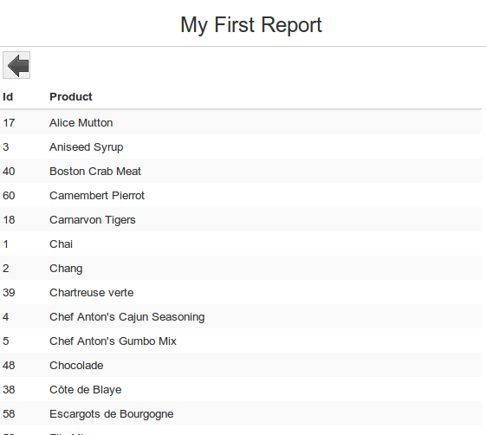486x435 pixels.
Task: Click Id cell with value 48
Action: (x=9, y=366)
